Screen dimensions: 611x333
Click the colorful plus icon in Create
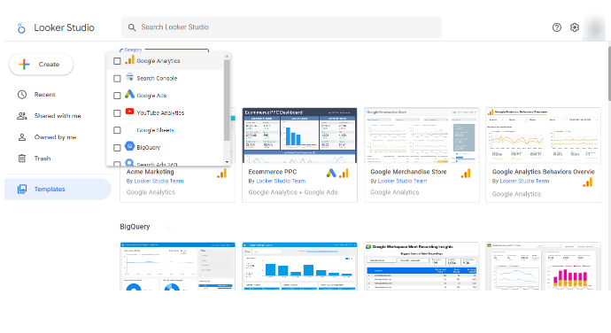click(x=24, y=65)
